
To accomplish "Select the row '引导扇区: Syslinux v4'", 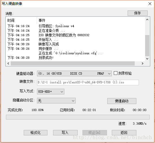I will [x=76, y=26].
